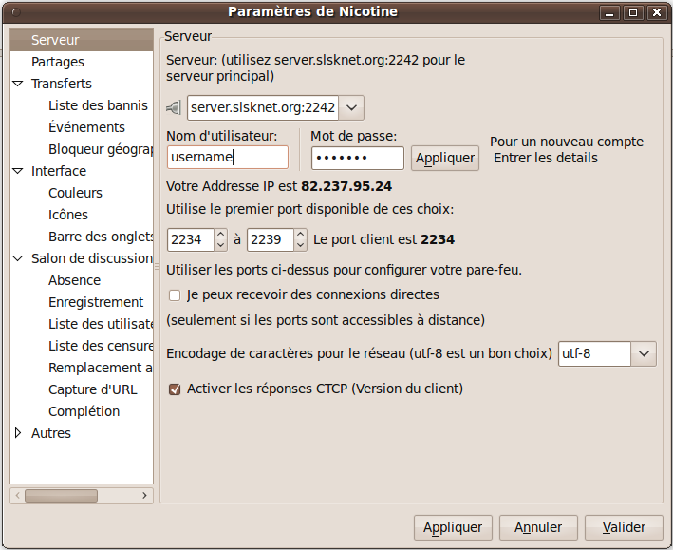Toggle 'Activer les réponses CTCP' checkbox
The height and width of the screenshot is (550, 673).
[x=175, y=389]
